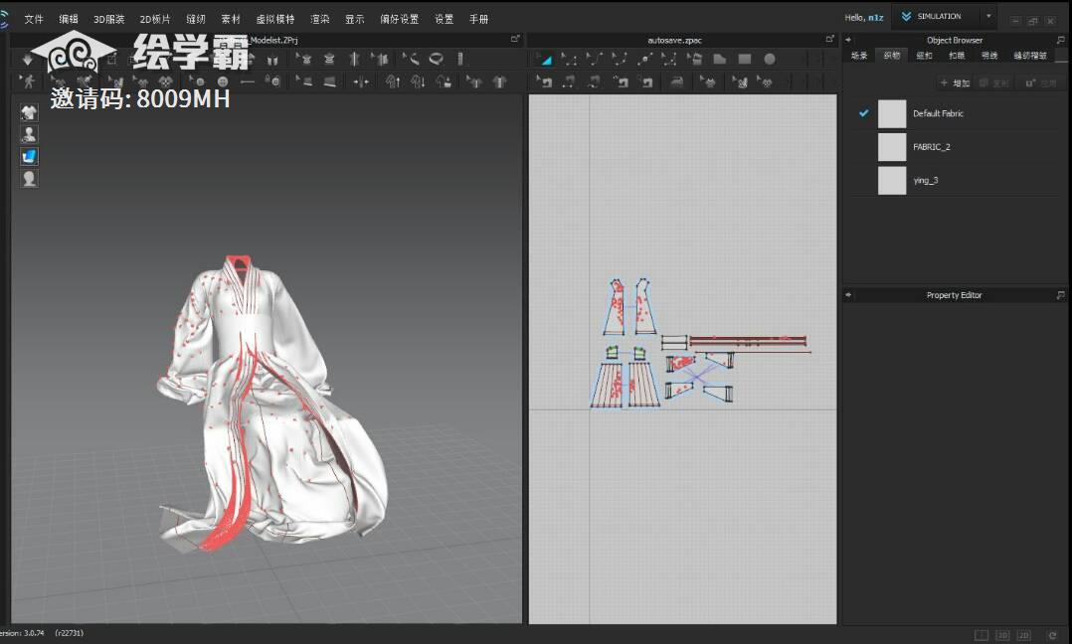Click the tape measure icon in 3D toolbar
The image size is (1072, 644).
436,60
